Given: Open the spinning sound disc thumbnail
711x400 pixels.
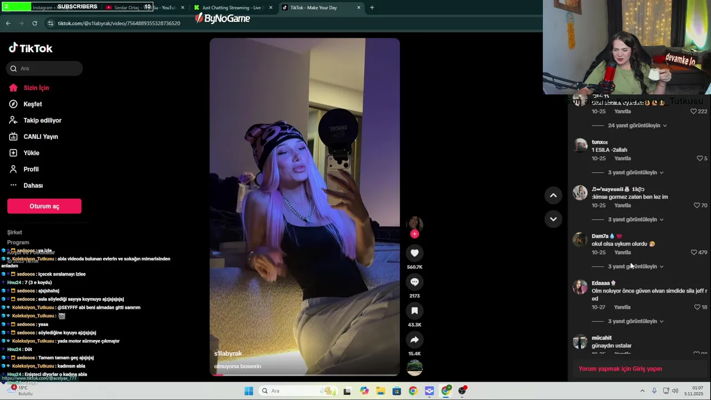Looking at the screenshot, I should (414, 368).
